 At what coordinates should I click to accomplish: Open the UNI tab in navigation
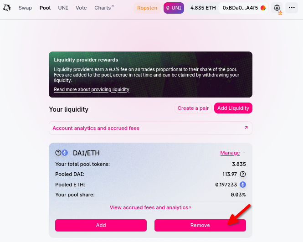pyautogui.click(x=63, y=8)
